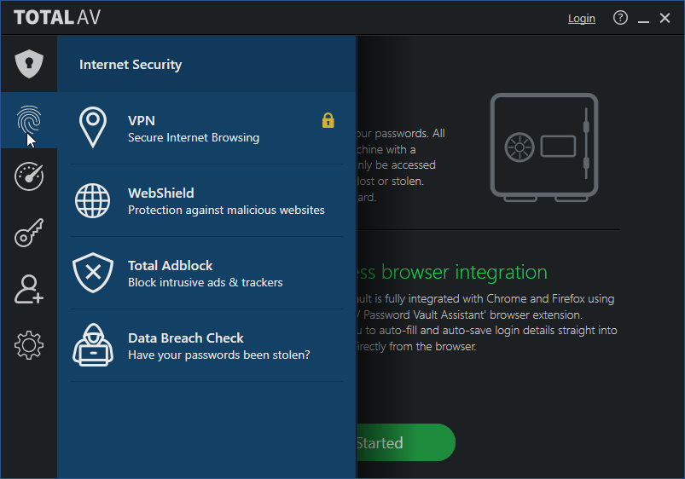
Task: Click the TotalAV logo
Action: (57, 17)
